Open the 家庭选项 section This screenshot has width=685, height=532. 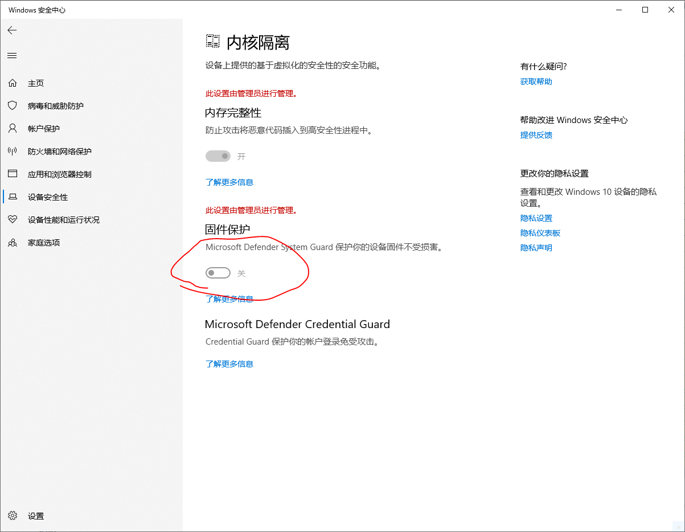click(13, 242)
